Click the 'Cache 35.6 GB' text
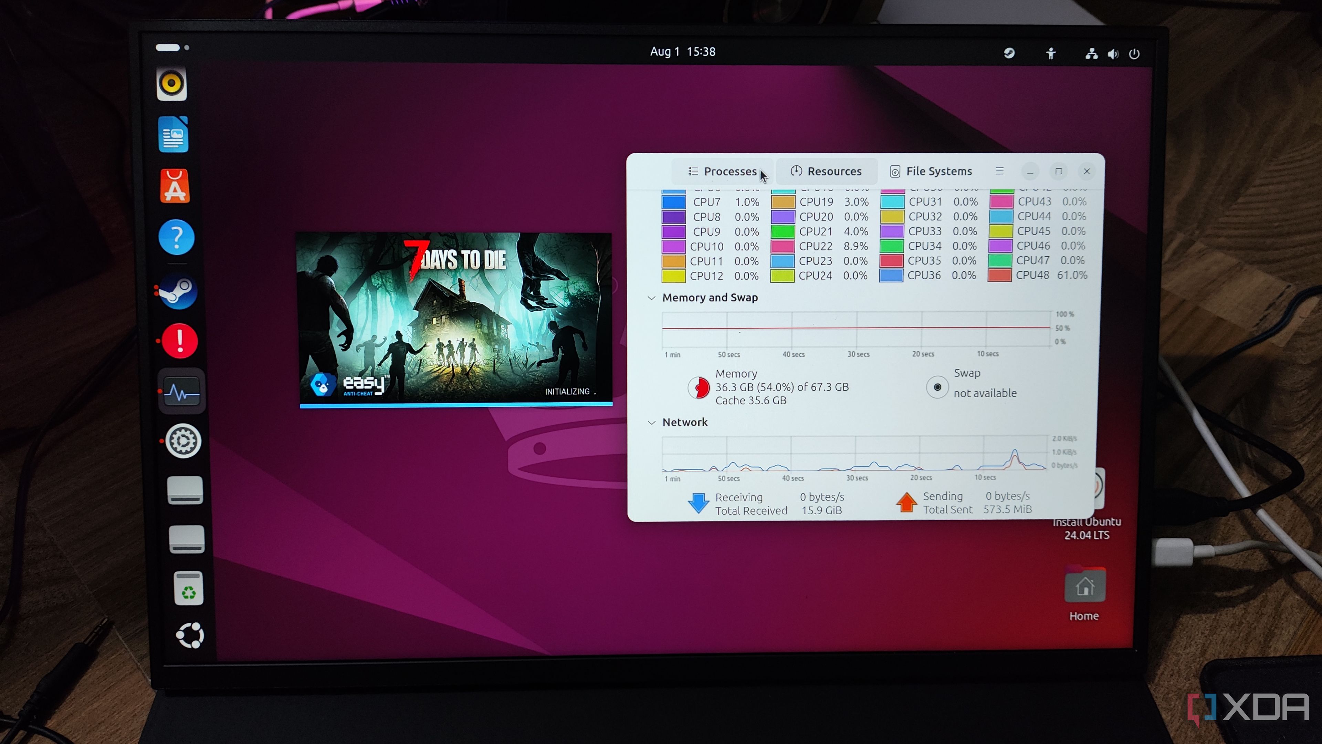The image size is (1322, 744). 751,401
